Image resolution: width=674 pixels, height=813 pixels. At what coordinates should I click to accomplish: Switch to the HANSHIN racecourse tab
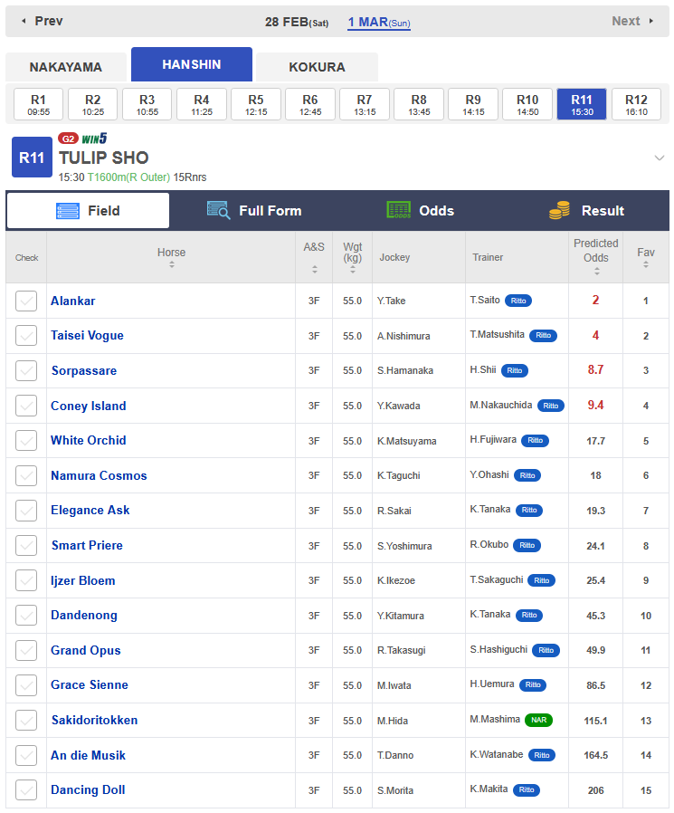pos(192,64)
